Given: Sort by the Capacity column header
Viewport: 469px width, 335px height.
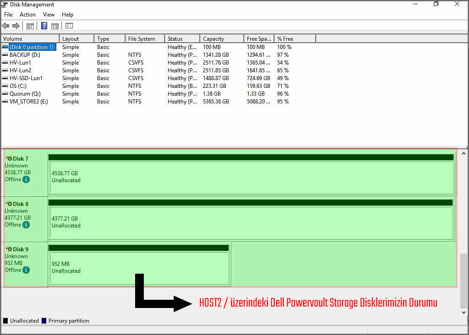Looking at the screenshot, I should tap(222, 39).
